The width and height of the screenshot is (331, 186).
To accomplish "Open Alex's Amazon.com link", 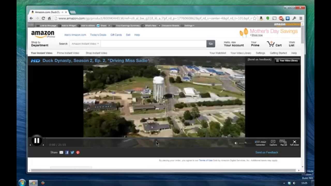I will tap(75, 35).
